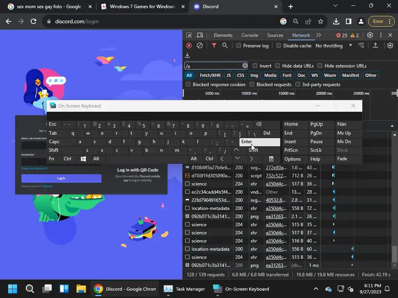Viewport: 398px width, 298px height.
Task: Enable the Preserve log checkbox
Action: (x=239, y=46)
